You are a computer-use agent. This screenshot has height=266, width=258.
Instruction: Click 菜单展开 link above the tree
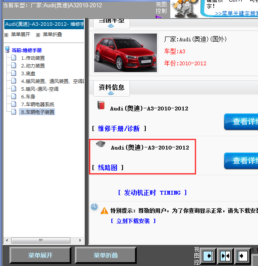pos(21,35)
